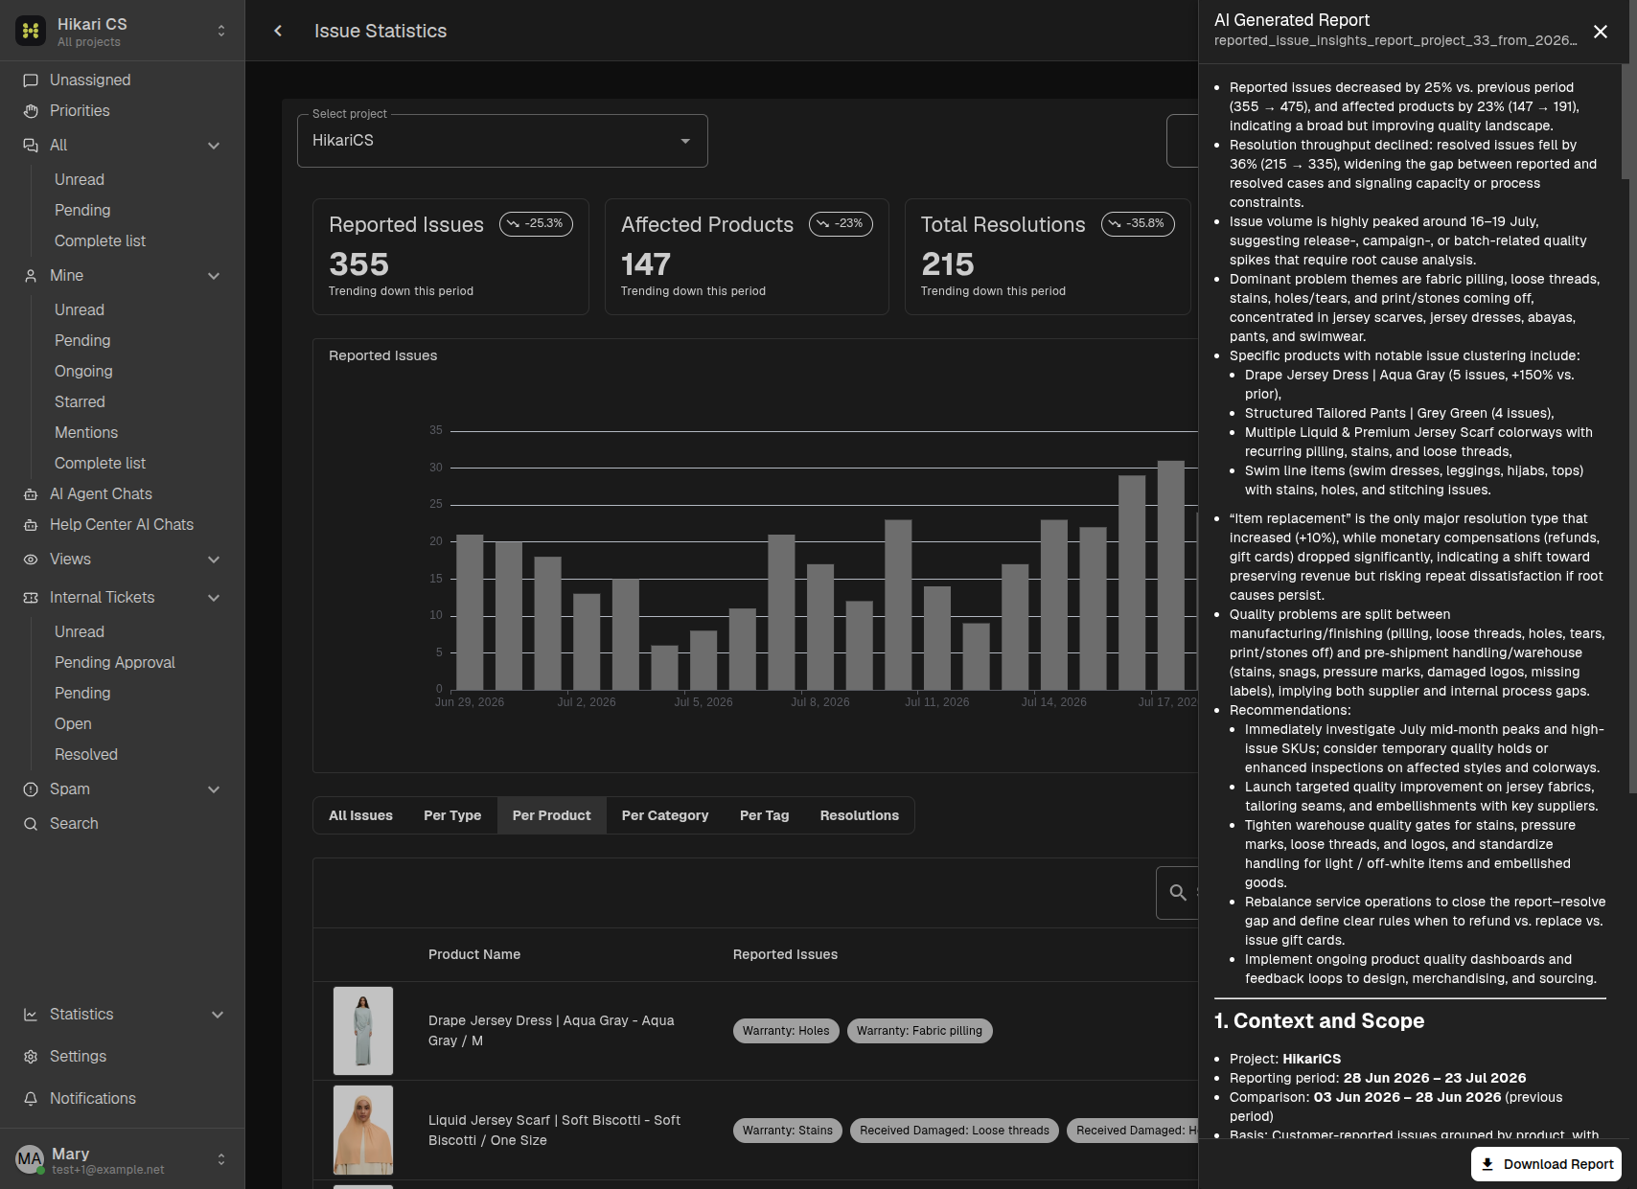Switch to the Per Category tab
The image size is (1637, 1189).
pyautogui.click(x=665, y=815)
